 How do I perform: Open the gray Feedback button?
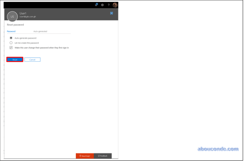pos(103,156)
